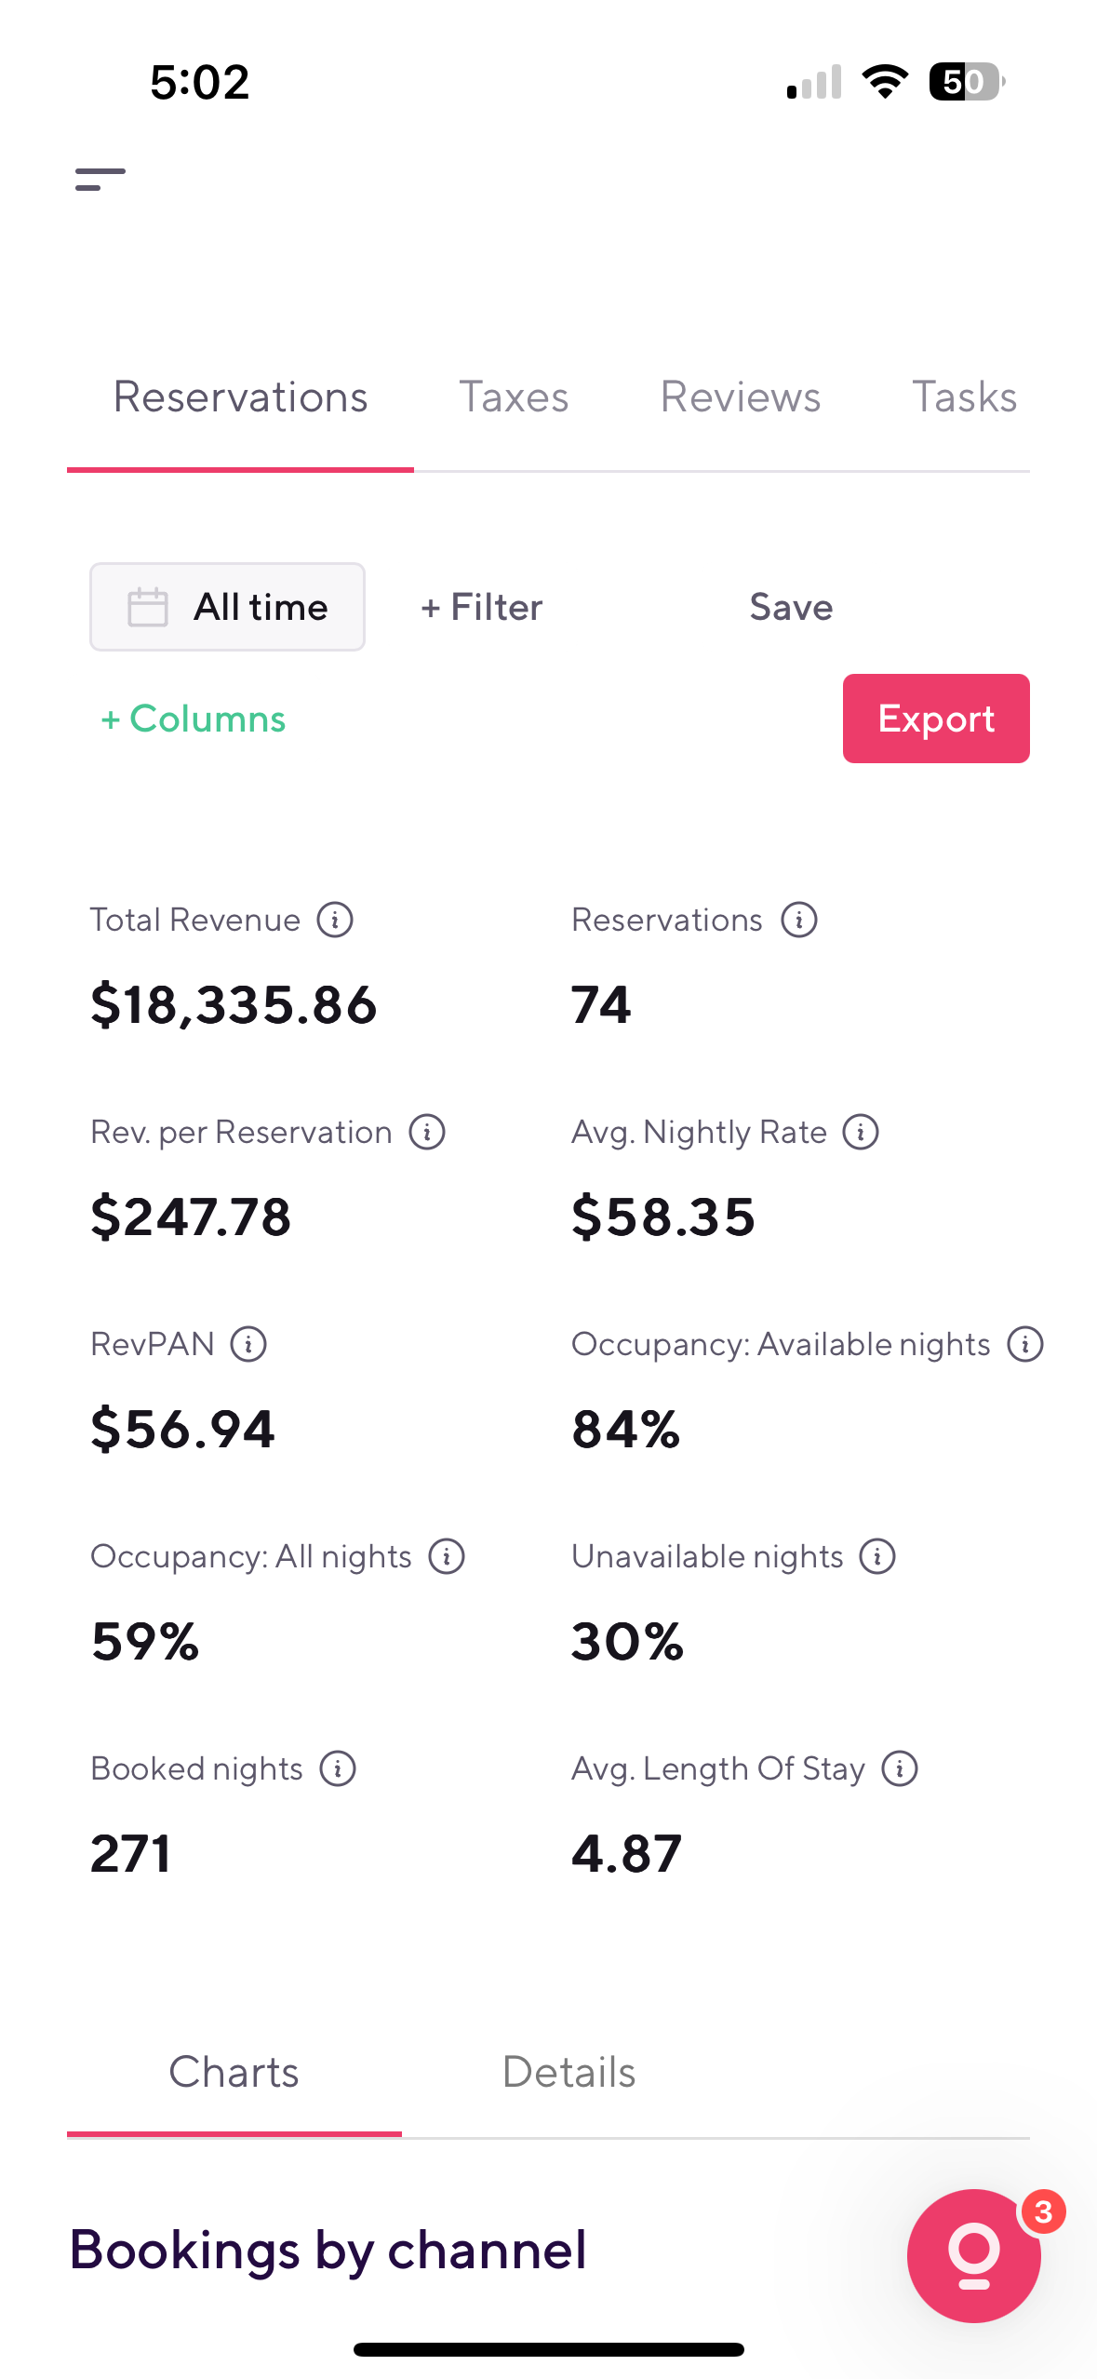Tap the 5:02 clock in status bar
1097x2379 pixels.
200,82
